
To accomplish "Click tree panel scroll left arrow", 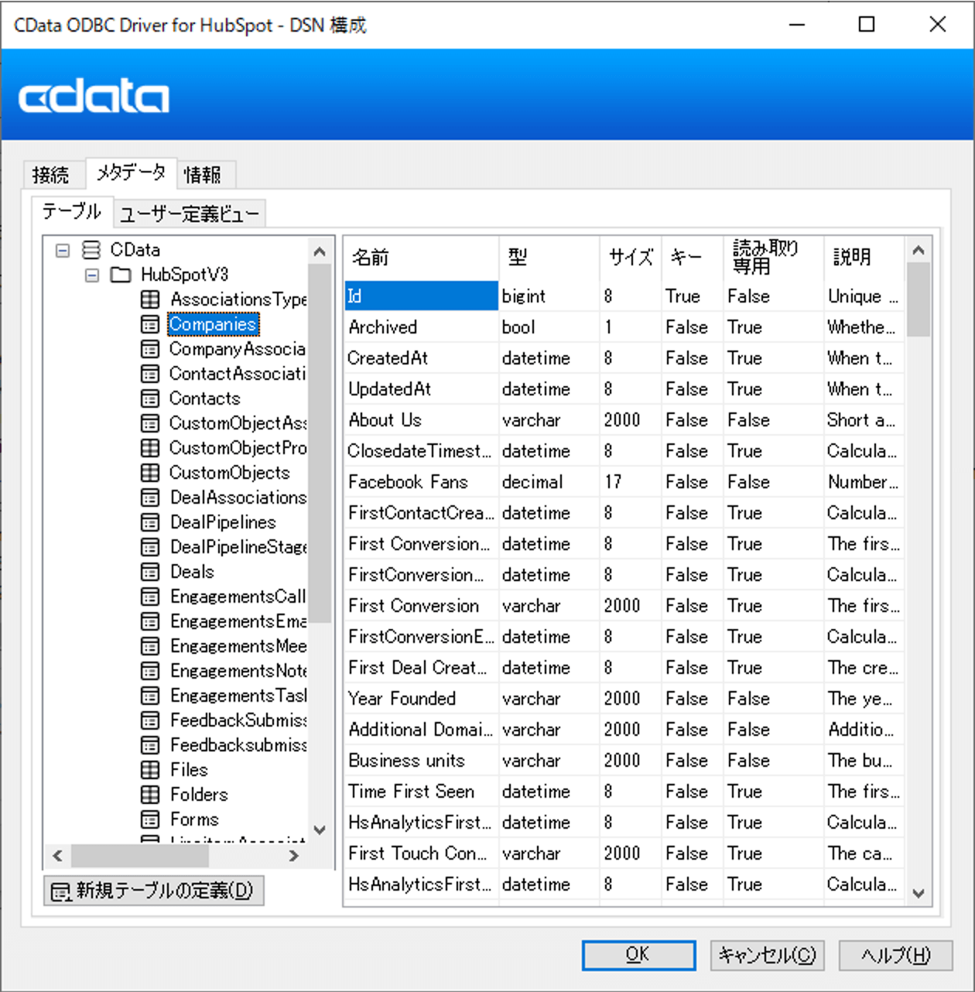I will tap(57, 855).
